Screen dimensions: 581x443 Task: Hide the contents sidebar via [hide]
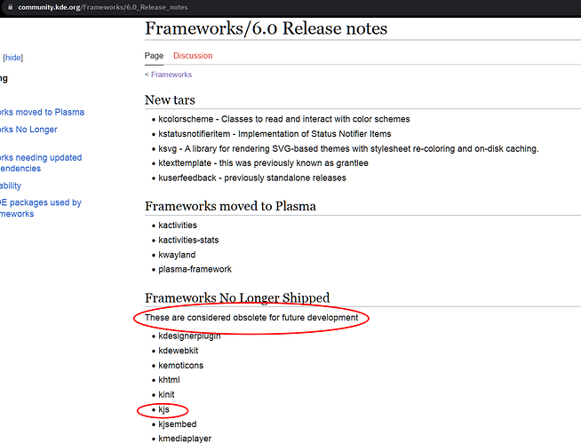(x=13, y=58)
